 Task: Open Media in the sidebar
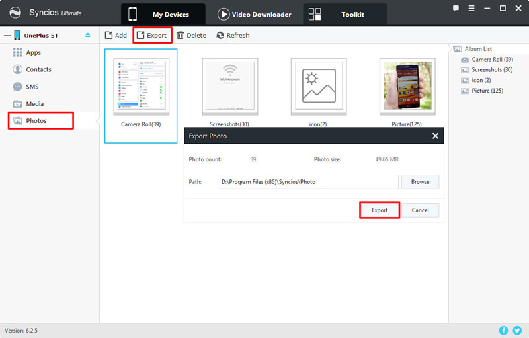[35, 104]
